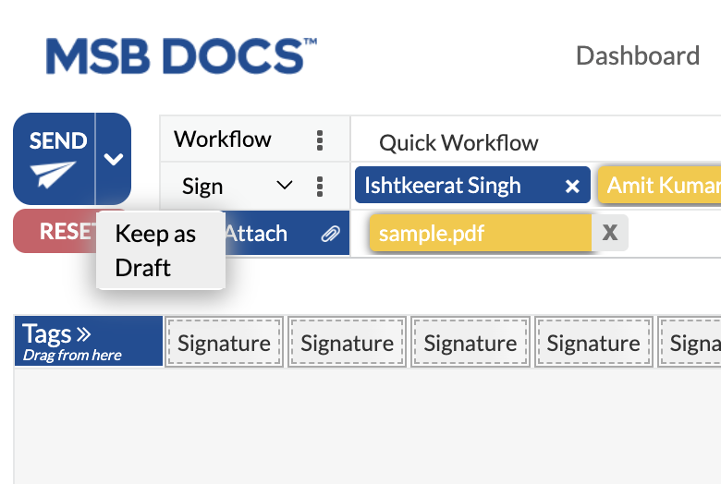Remove signer Ishtkeerat Singh with the x

572,187
